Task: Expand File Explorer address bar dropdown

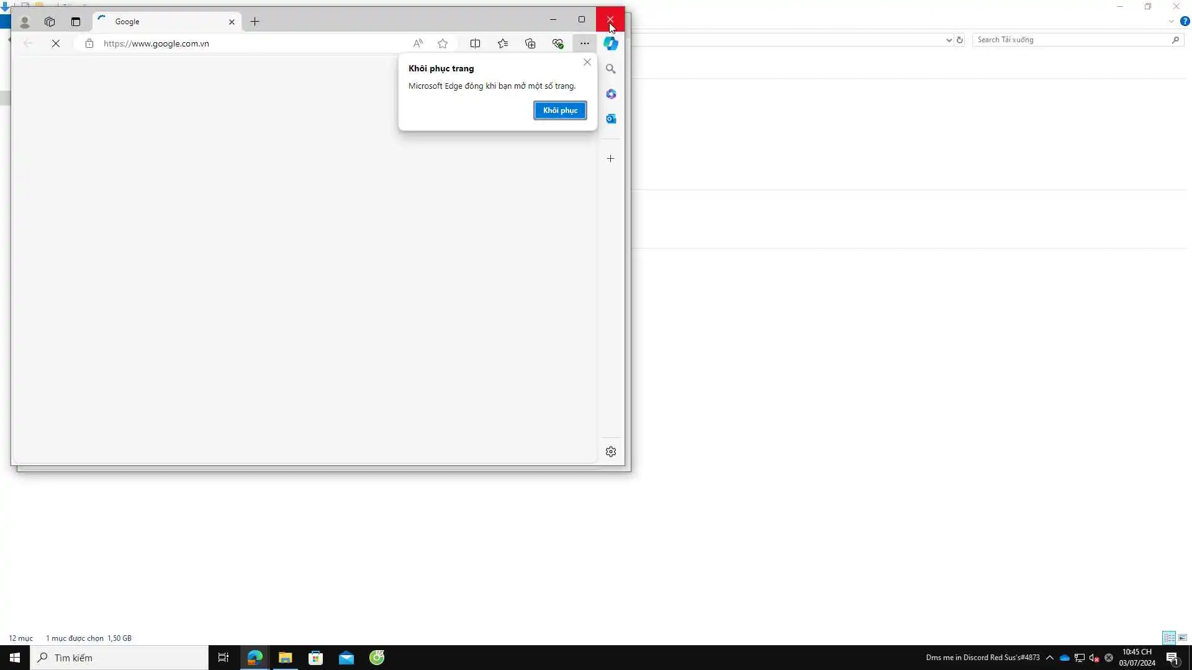Action: pos(949,40)
